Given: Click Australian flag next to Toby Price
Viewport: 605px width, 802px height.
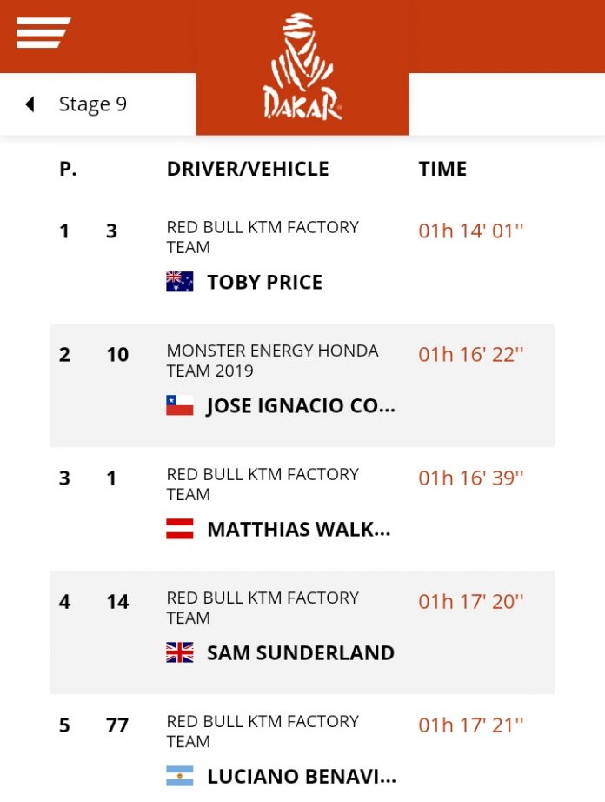Looking at the screenshot, I should coord(180,282).
